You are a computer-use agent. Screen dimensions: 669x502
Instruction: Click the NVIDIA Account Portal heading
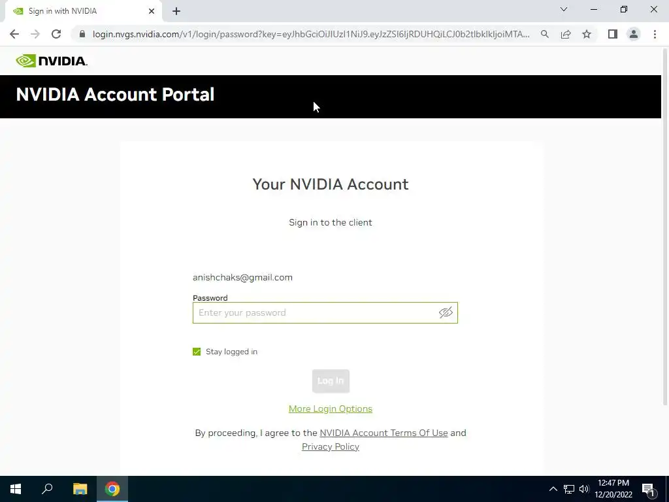point(115,95)
